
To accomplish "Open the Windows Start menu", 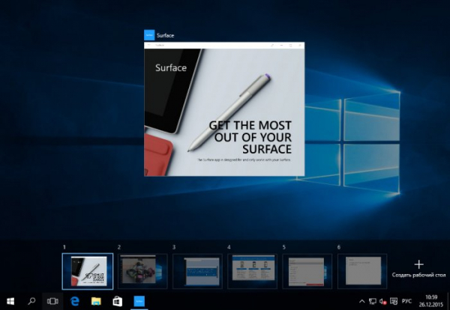I will tap(10, 301).
